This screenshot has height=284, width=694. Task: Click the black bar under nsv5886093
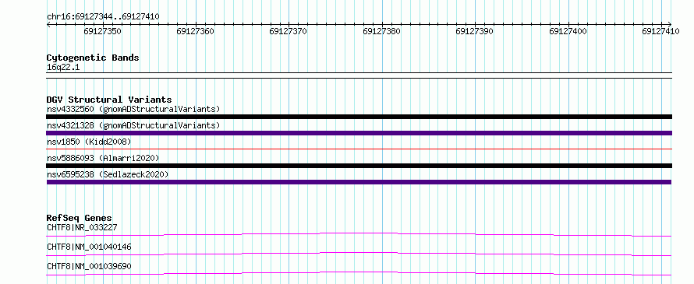(x=359, y=166)
